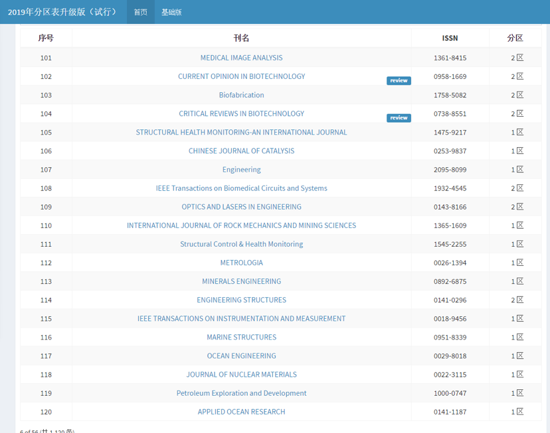Click review badge for CURRENT OPINION IN BIOTECHNOLOGY
The image size is (550, 433).
coord(399,81)
